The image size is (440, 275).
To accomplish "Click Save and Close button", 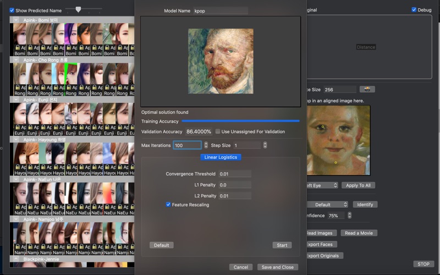I will (x=278, y=267).
